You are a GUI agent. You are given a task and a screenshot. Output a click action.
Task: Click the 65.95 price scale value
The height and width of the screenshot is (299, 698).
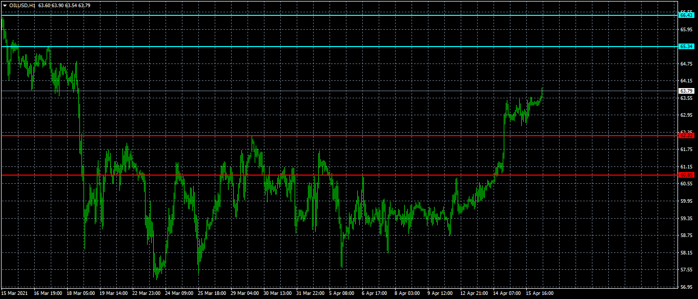tap(686, 30)
